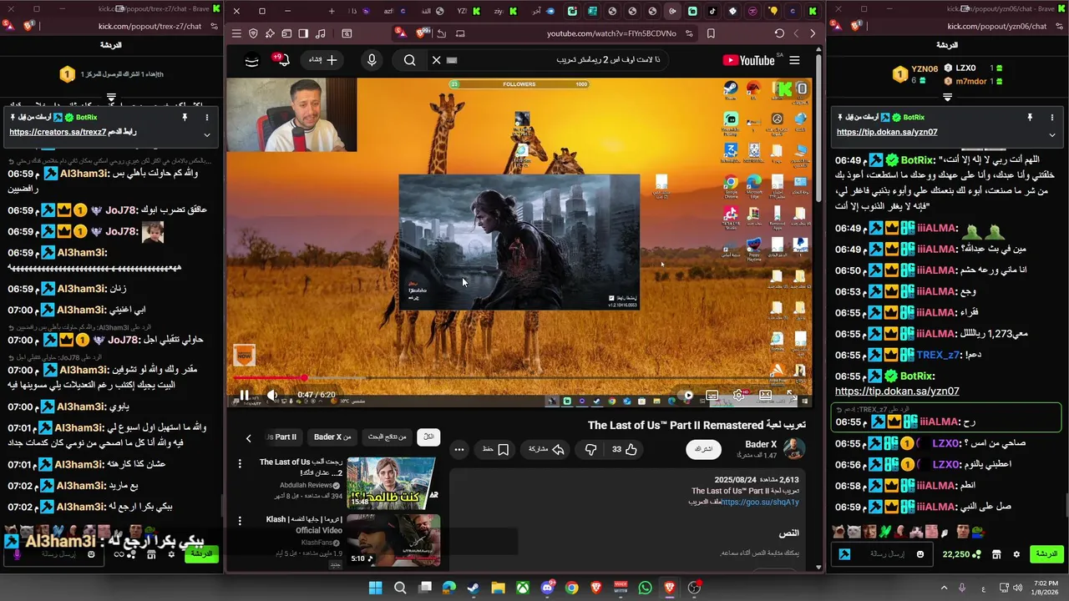Unpin message in the right chat

[1030, 118]
